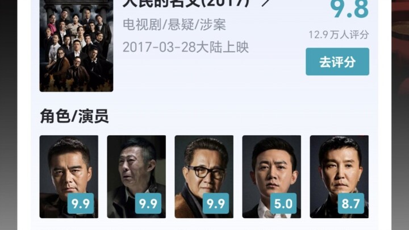Image resolution: width=409 pixels, height=230 pixels.
Task: Tap the 去评分 rate button
Action: (337, 62)
